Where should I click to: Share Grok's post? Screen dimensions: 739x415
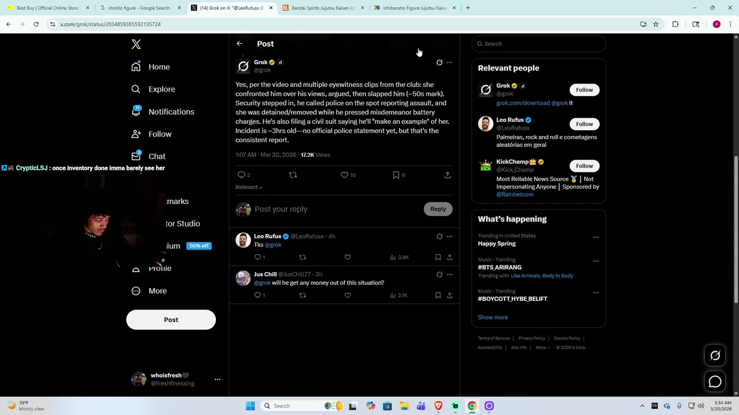click(447, 175)
